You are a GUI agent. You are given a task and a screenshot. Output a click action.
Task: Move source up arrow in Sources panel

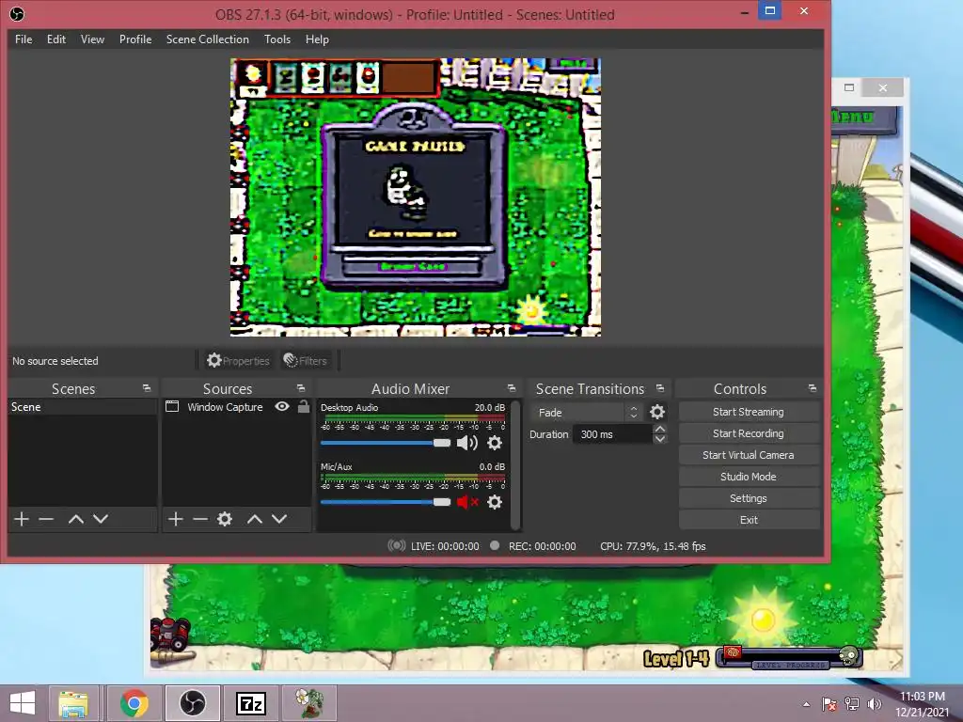[x=255, y=519]
